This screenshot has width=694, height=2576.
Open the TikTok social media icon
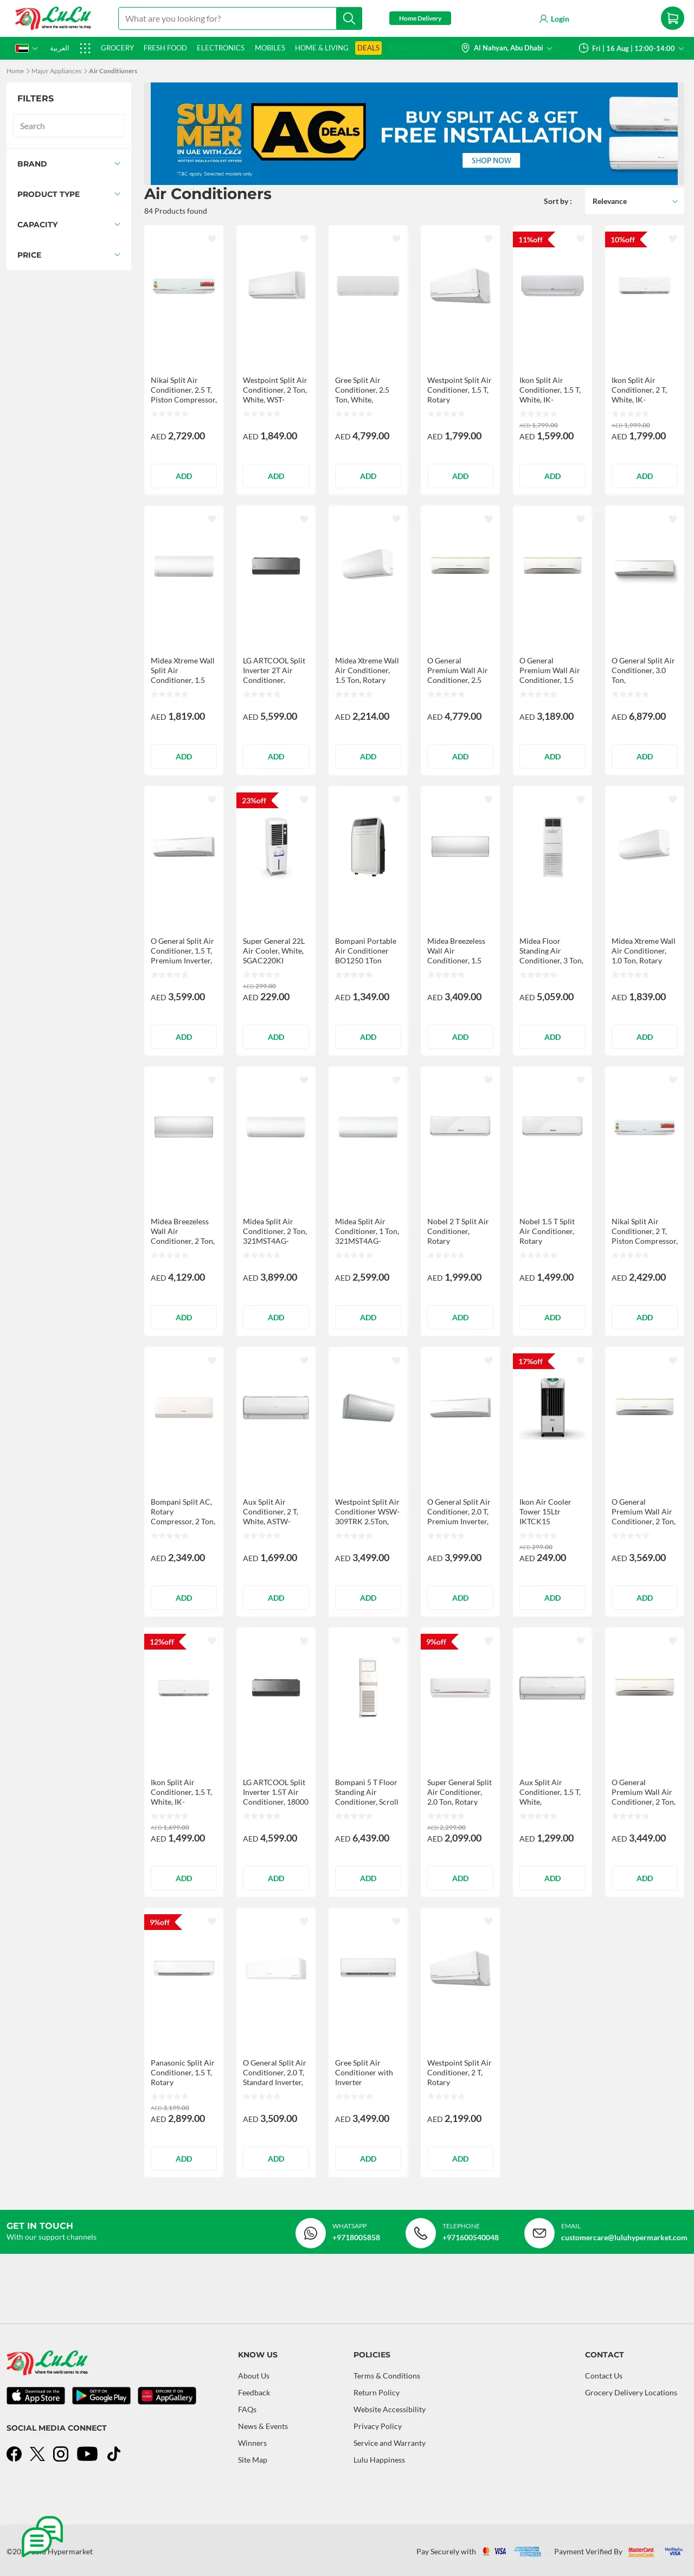[x=114, y=2454]
